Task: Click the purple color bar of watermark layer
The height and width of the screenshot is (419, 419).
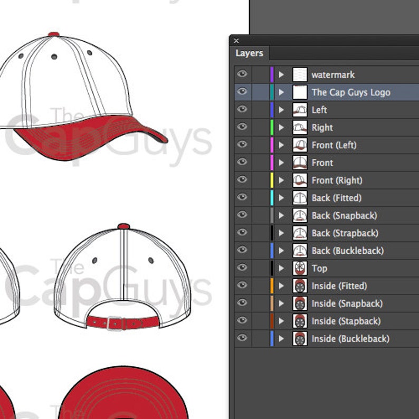Action: (272, 74)
